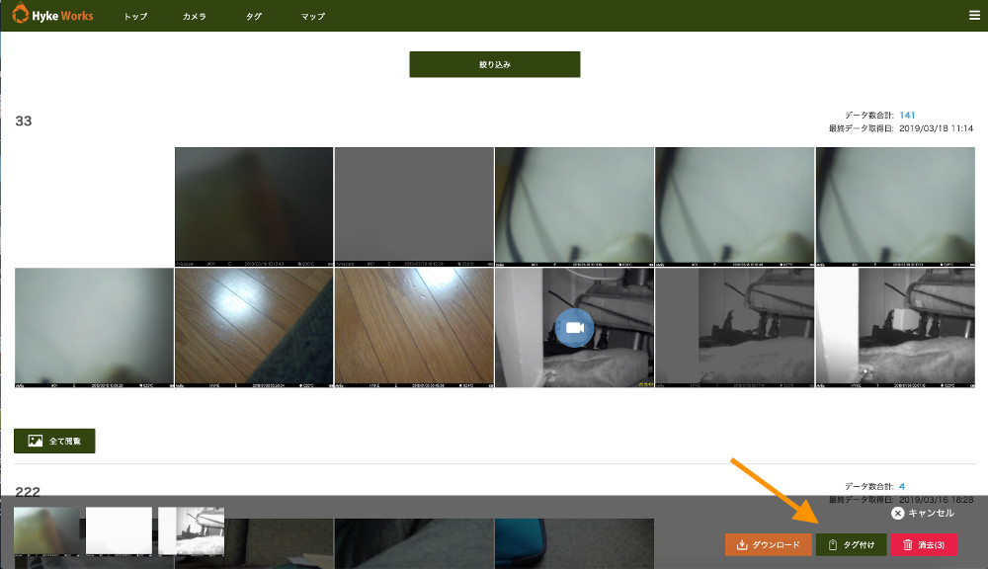
Task: Click the 絞り込み filter button
Action: [x=494, y=64]
